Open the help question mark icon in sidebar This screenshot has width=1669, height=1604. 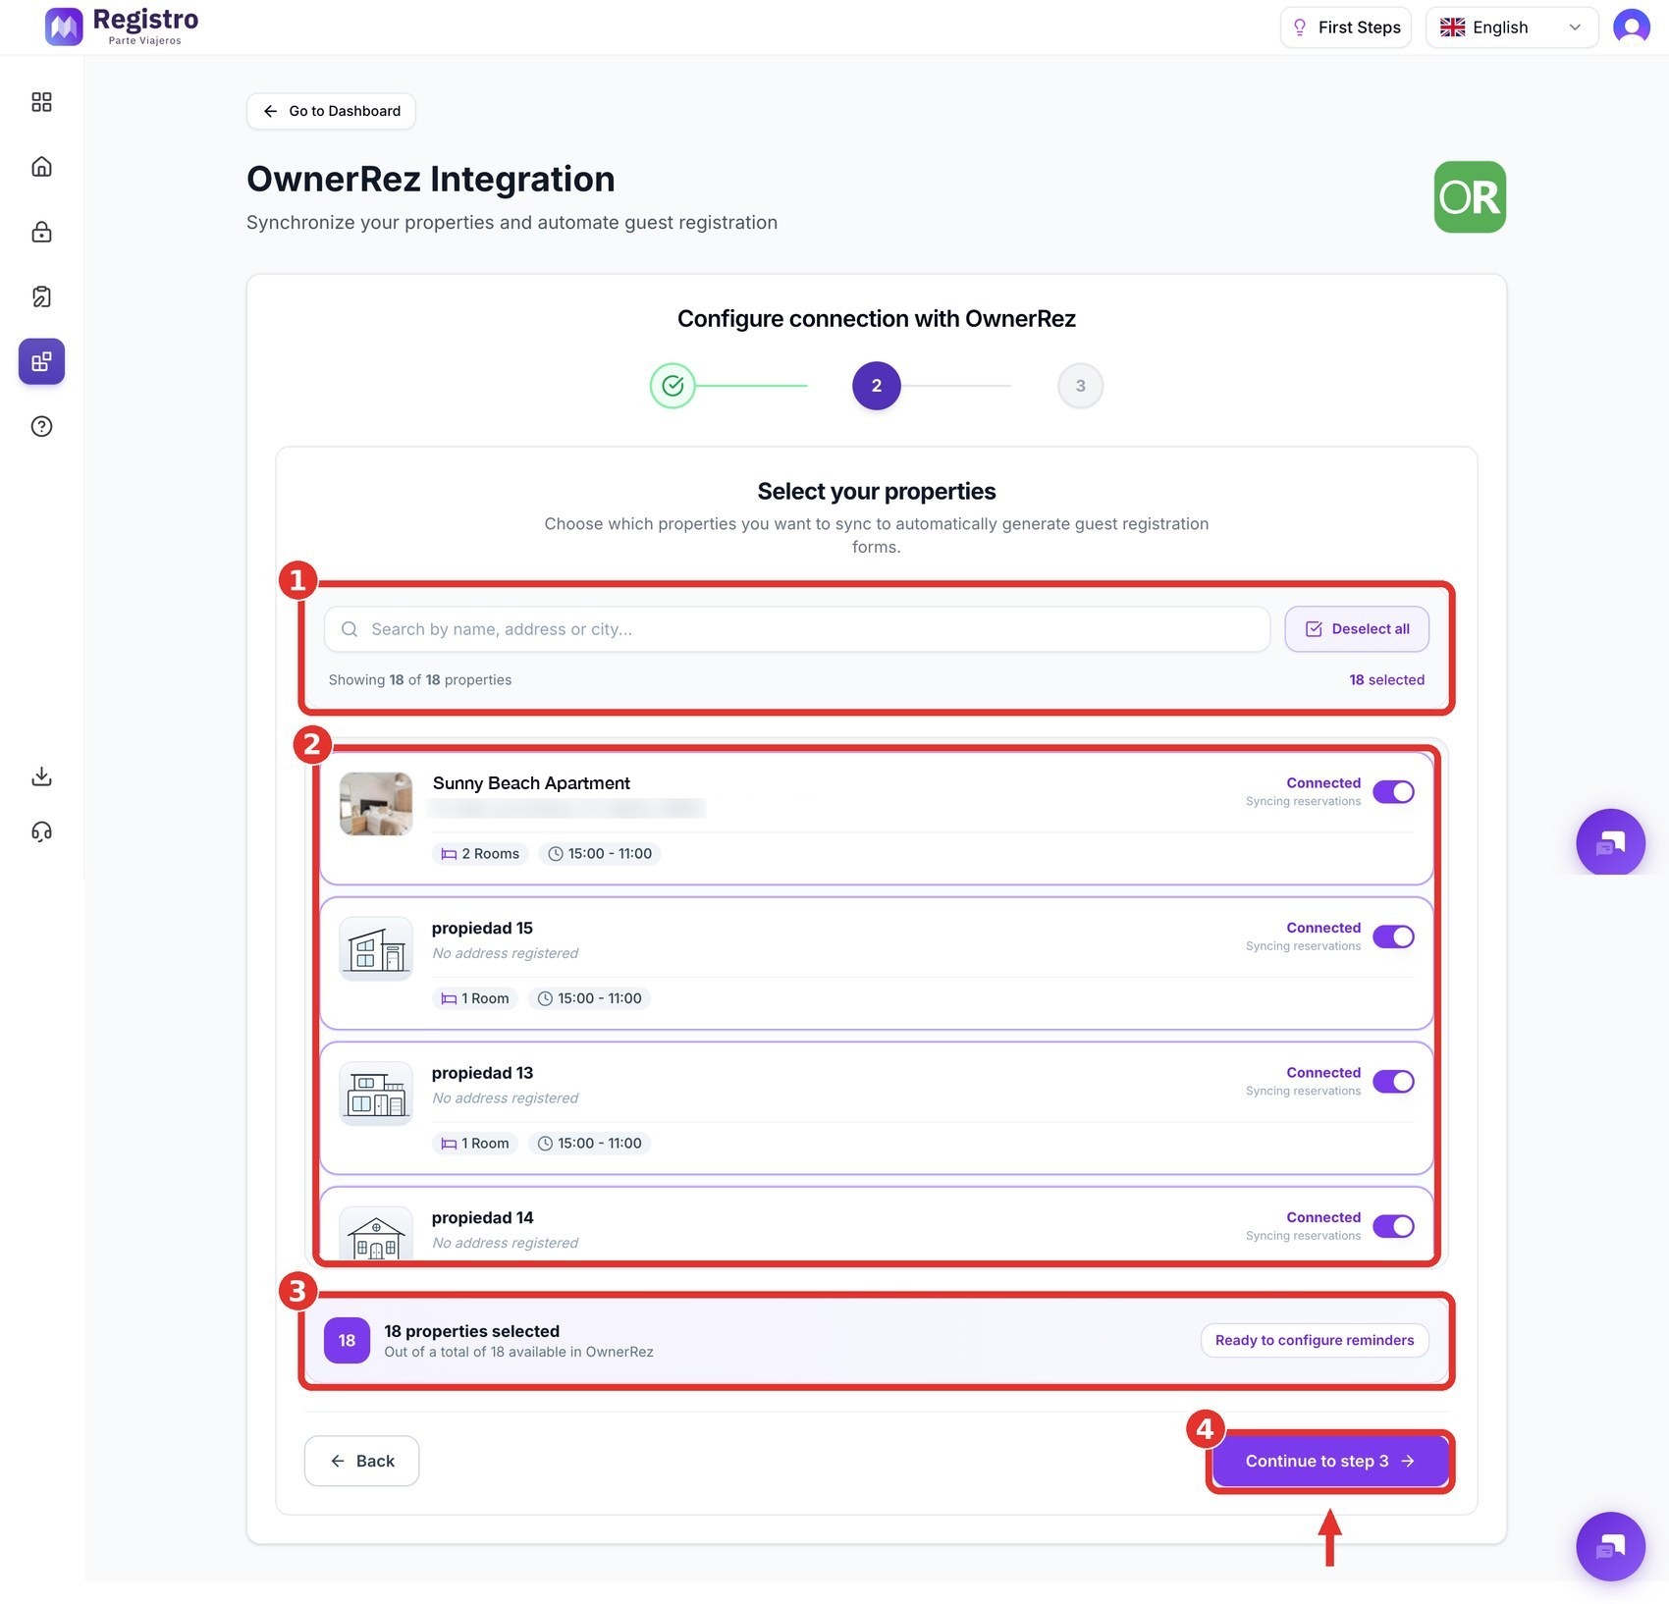(41, 426)
